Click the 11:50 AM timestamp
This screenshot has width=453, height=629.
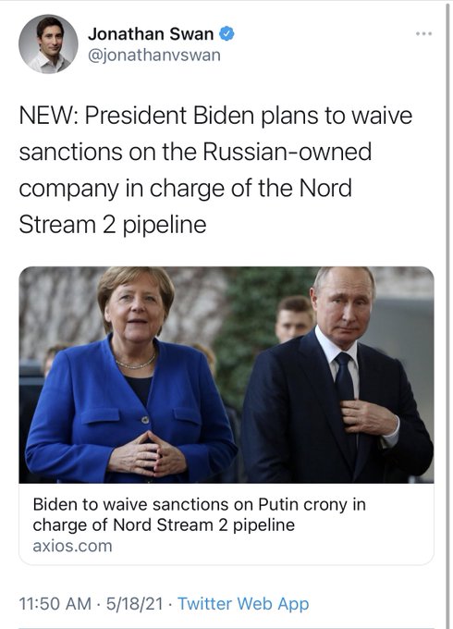tap(55, 604)
